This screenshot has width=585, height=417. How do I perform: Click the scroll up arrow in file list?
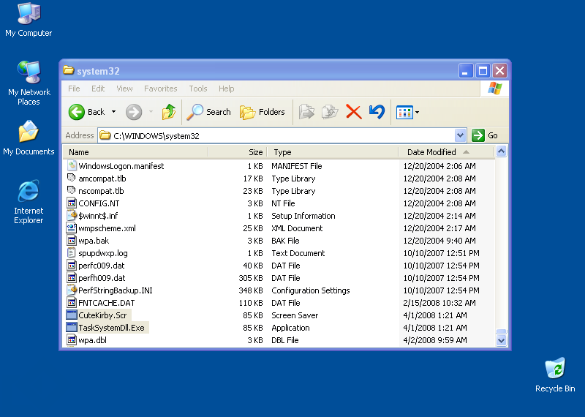501,151
